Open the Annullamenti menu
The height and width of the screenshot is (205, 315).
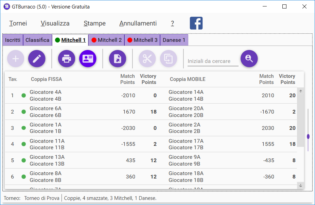(138, 23)
